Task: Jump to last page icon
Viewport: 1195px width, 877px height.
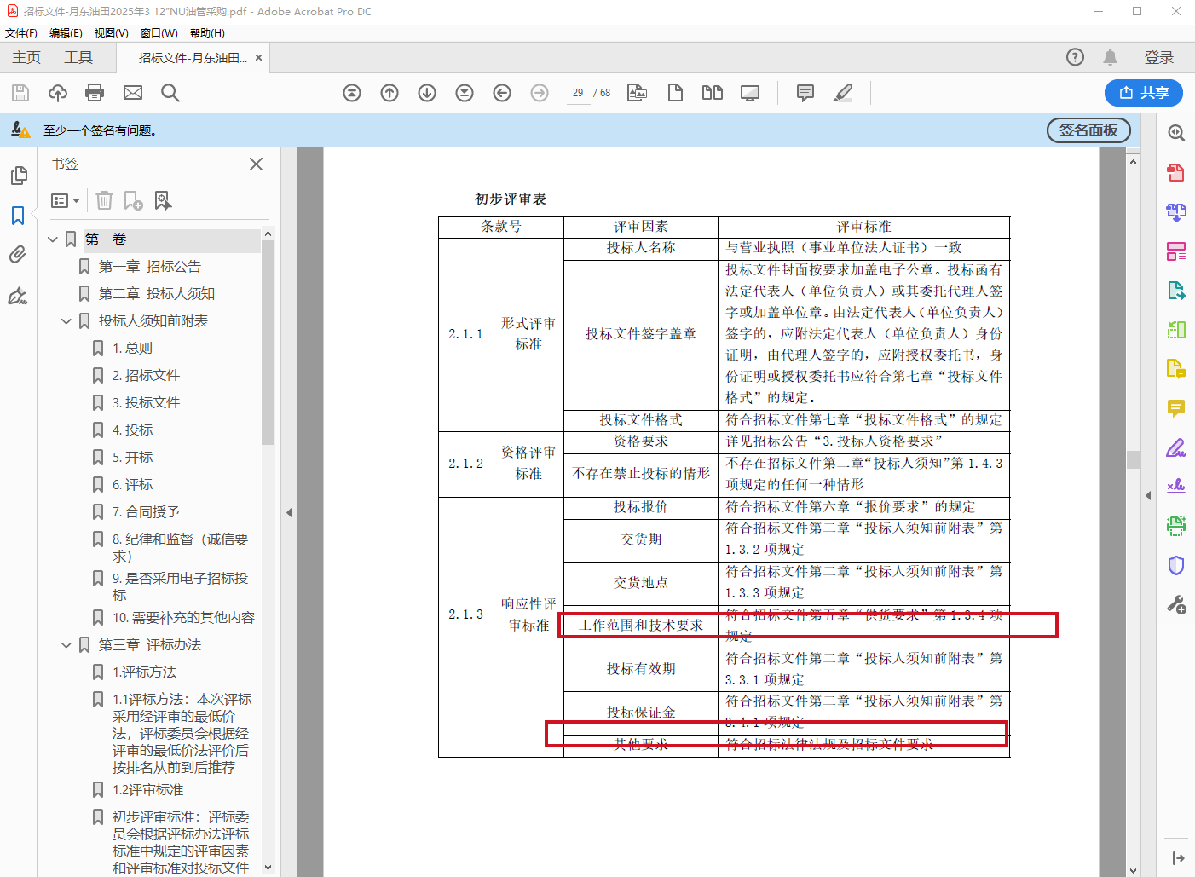Action: [465, 93]
